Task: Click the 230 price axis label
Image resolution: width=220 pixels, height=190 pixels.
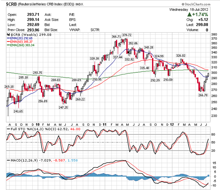Action: [x=214, y=116]
